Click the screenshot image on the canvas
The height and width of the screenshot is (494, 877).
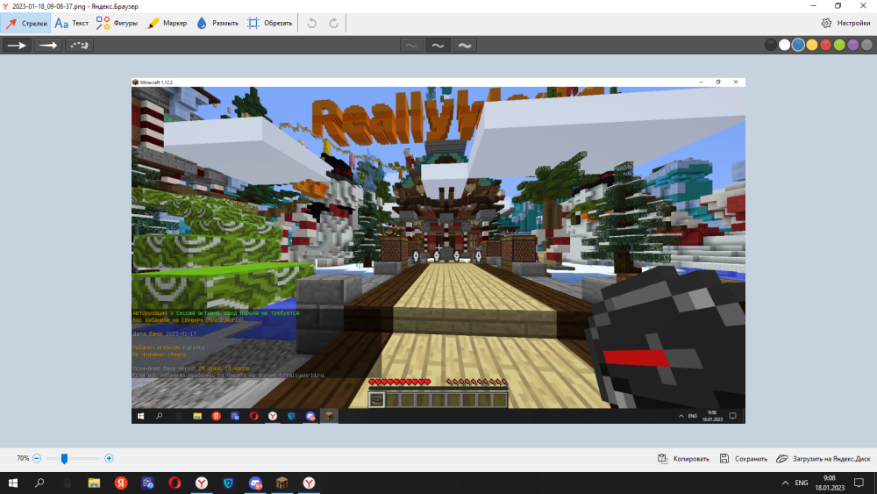coord(438,251)
